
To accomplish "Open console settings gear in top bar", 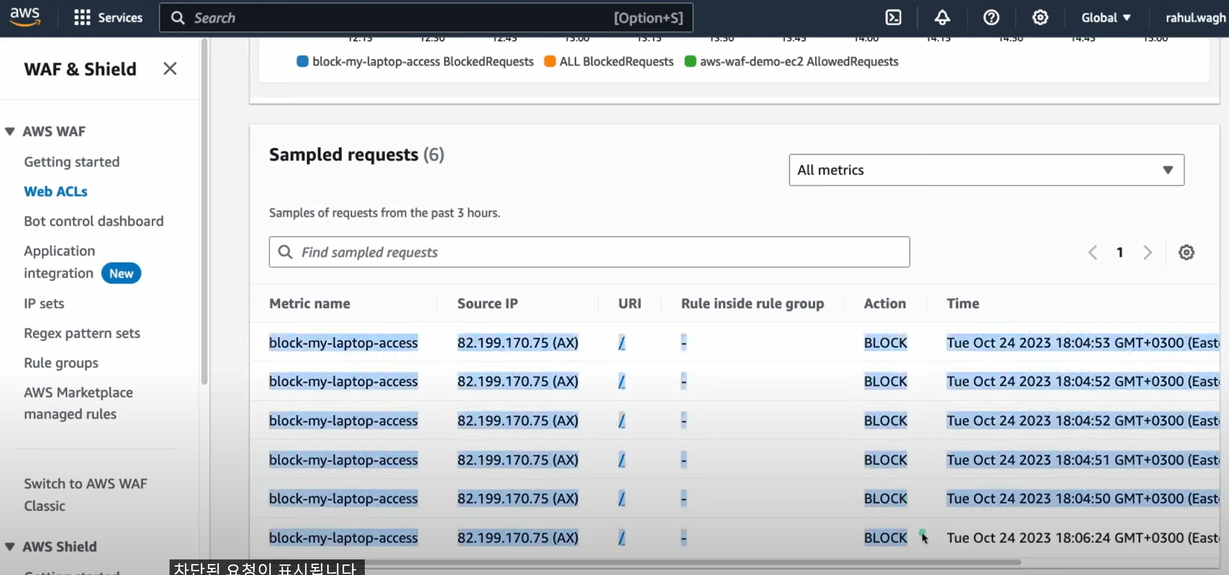I will click(1040, 18).
